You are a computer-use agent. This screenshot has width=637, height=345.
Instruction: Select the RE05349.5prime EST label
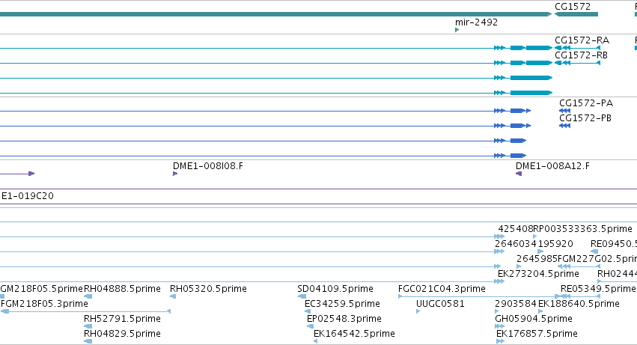pyautogui.click(x=598, y=289)
